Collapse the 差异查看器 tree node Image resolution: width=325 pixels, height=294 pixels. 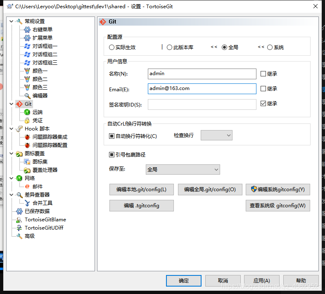[12, 195]
